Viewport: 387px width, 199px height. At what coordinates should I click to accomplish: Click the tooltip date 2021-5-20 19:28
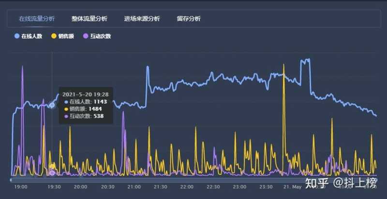(x=85, y=94)
